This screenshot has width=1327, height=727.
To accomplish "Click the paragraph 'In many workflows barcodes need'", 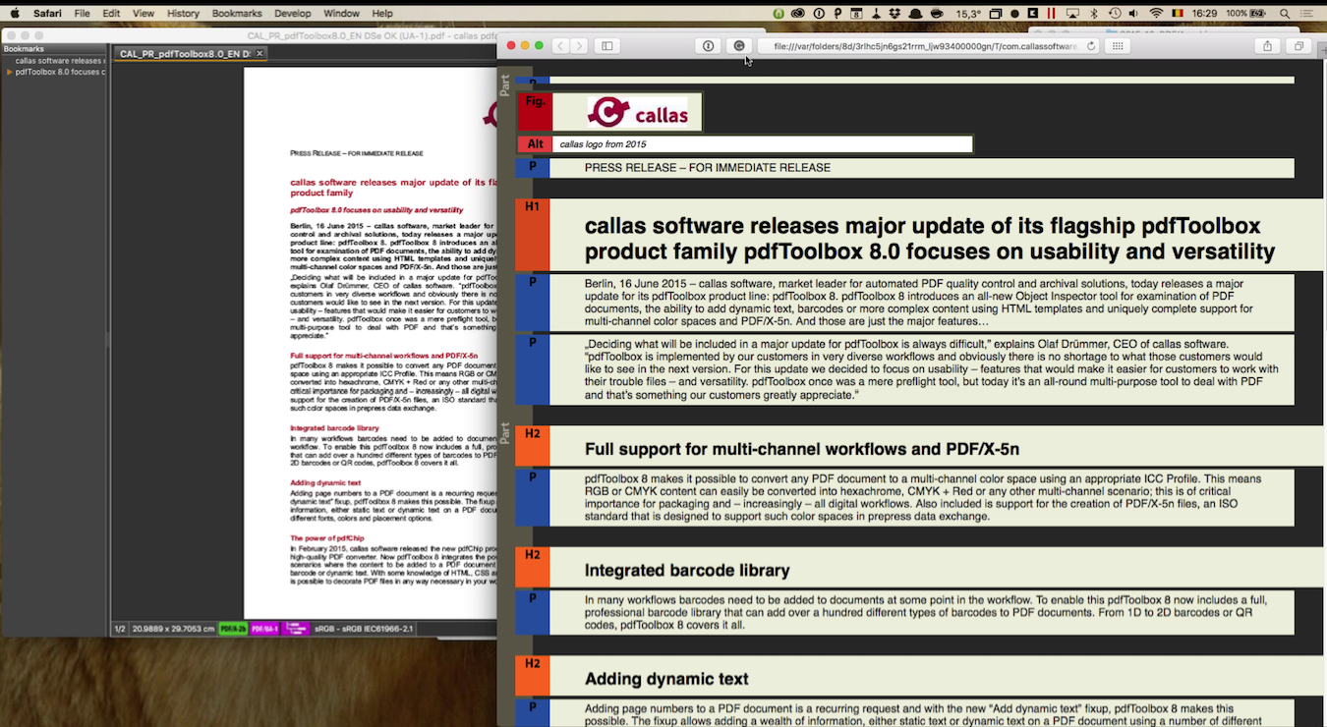I will [x=926, y=612].
